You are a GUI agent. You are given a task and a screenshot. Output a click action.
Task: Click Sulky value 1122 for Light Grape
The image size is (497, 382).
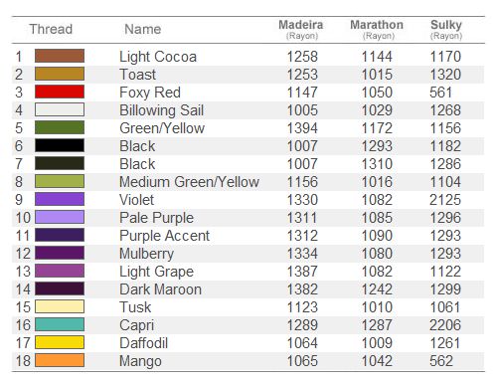[445, 272]
